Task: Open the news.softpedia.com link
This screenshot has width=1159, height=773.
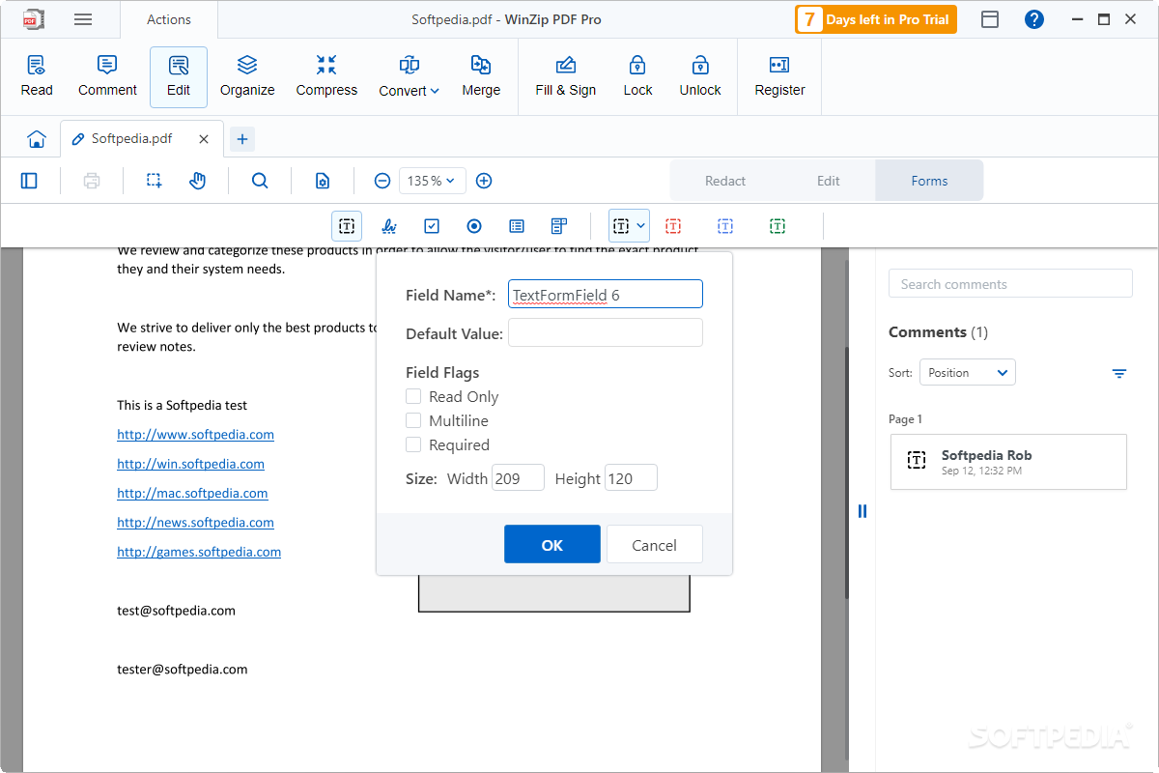Action: 196,522
